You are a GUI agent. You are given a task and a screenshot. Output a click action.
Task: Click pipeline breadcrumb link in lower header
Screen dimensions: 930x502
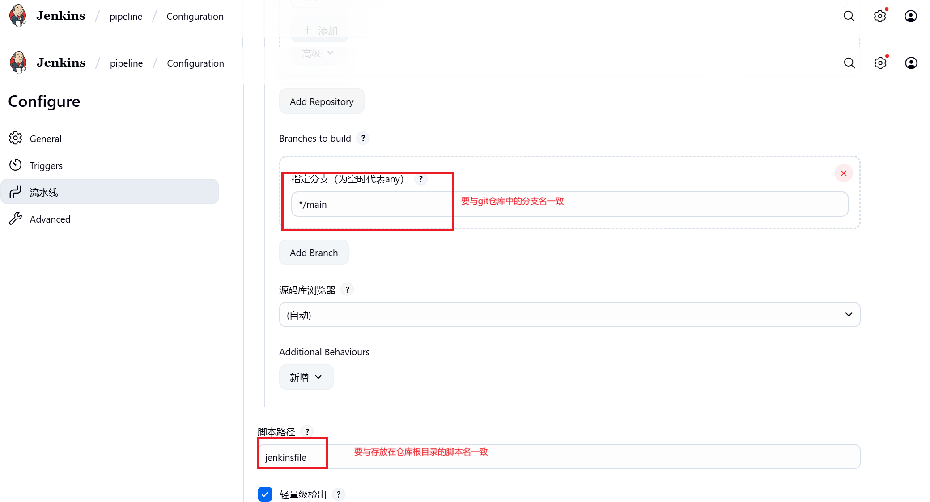point(126,63)
